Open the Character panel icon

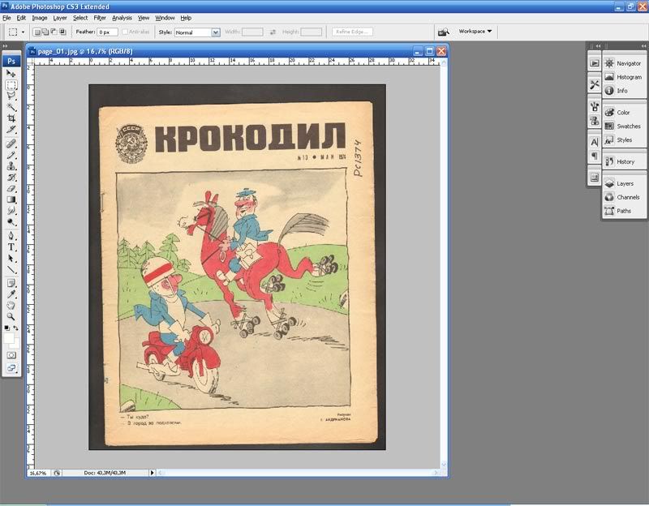pyautogui.click(x=595, y=143)
